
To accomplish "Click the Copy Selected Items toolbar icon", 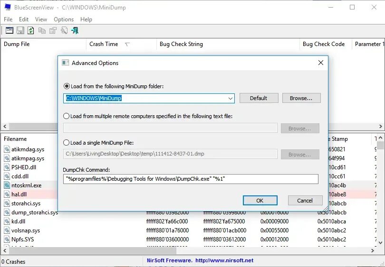I will (42, 30).
